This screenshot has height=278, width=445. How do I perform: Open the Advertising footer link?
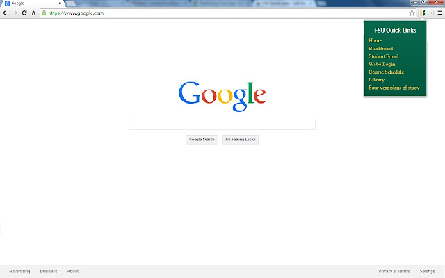click(19, 271)
